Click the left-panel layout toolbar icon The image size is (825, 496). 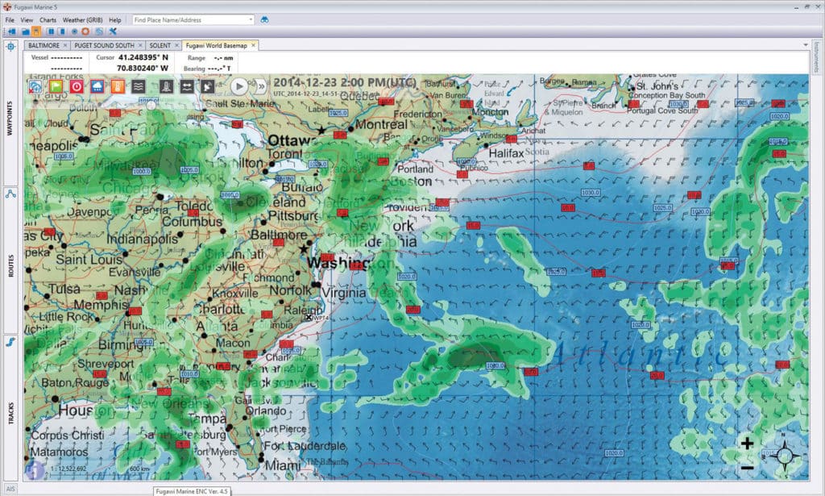point(51,31)
